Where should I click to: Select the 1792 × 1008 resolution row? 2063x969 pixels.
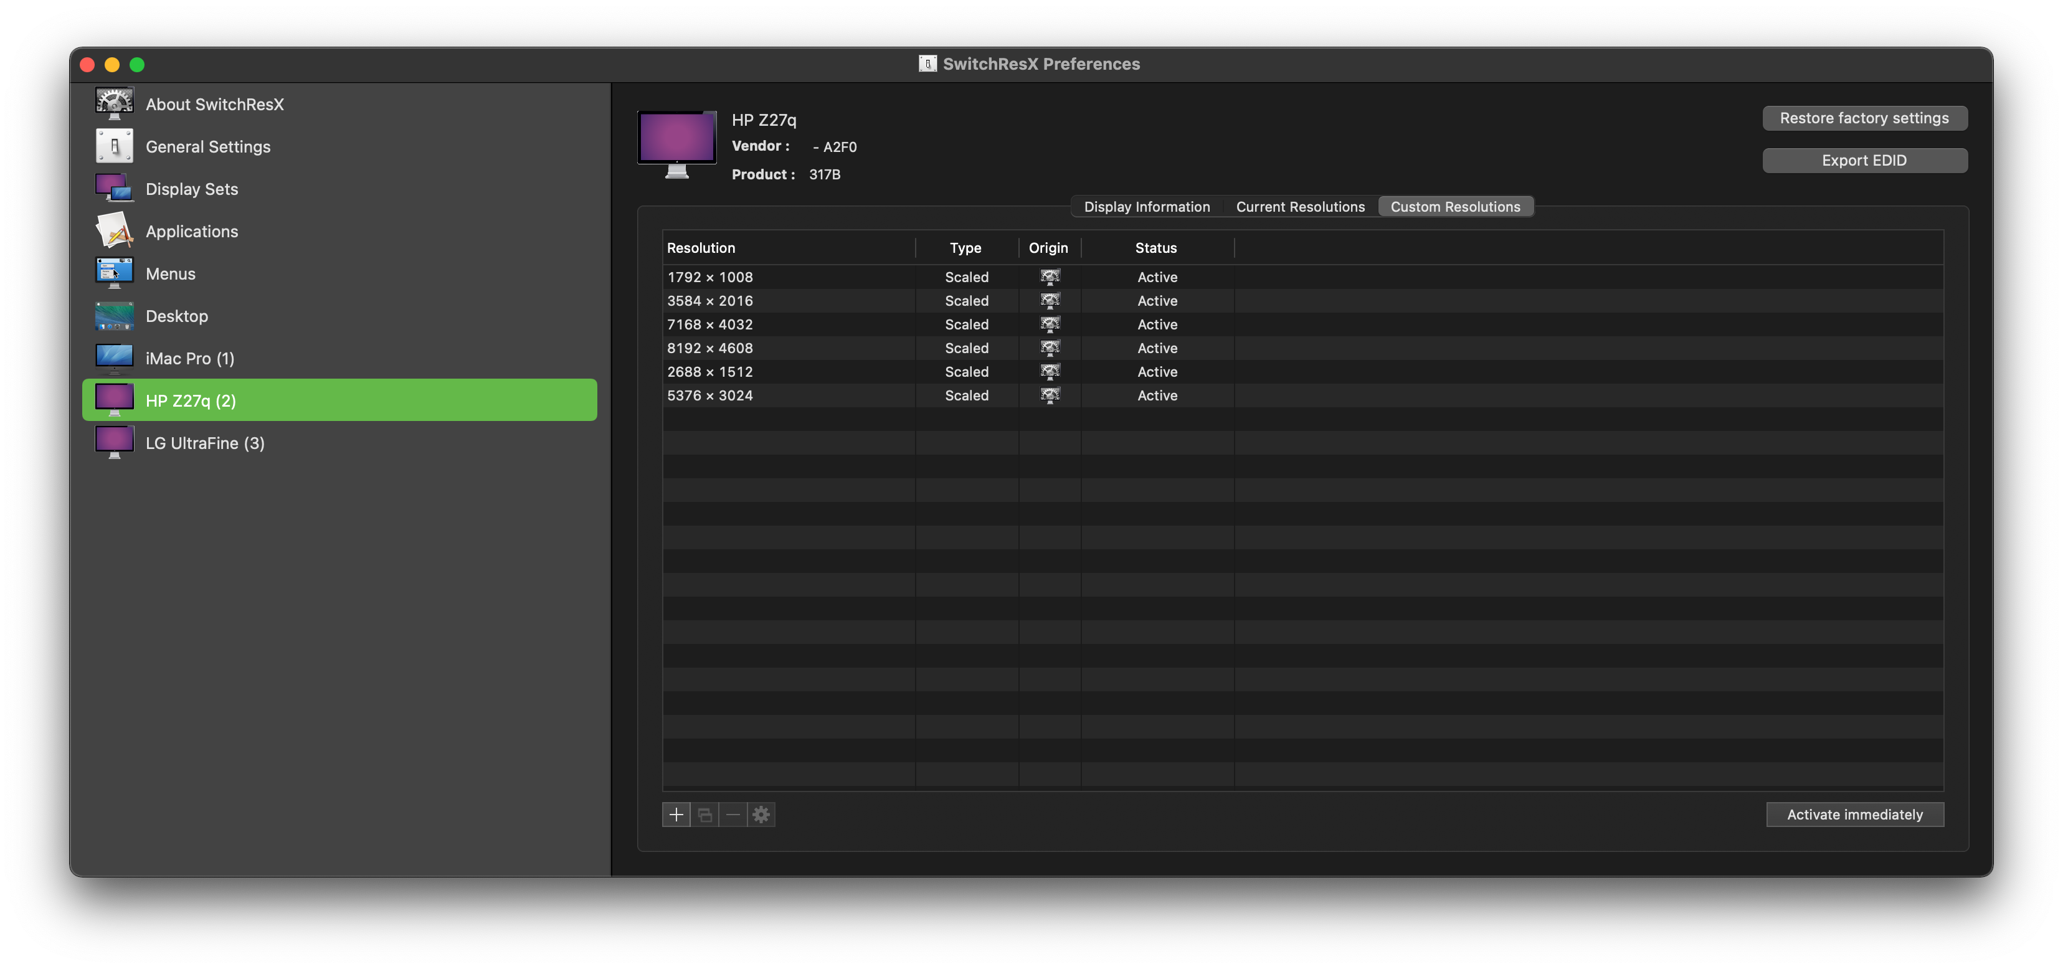1303,277
